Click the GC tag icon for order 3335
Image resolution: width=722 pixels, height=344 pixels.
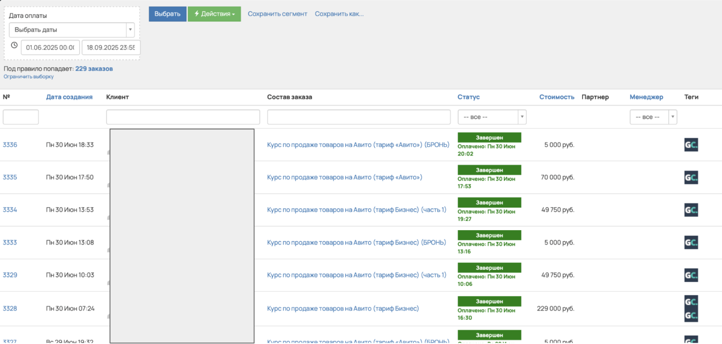[691, 177]
